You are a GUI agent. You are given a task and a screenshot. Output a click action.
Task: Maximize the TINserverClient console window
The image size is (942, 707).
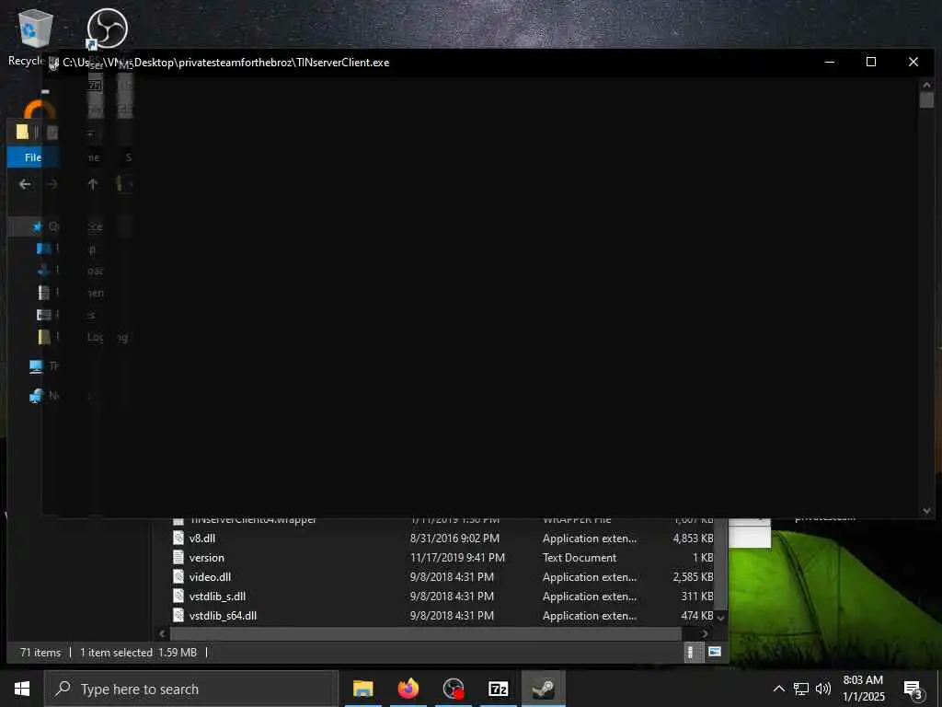tap(871, 62)
